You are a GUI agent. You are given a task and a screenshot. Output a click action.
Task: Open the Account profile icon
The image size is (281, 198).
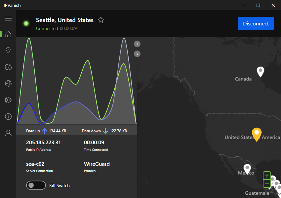click(8, 133)
